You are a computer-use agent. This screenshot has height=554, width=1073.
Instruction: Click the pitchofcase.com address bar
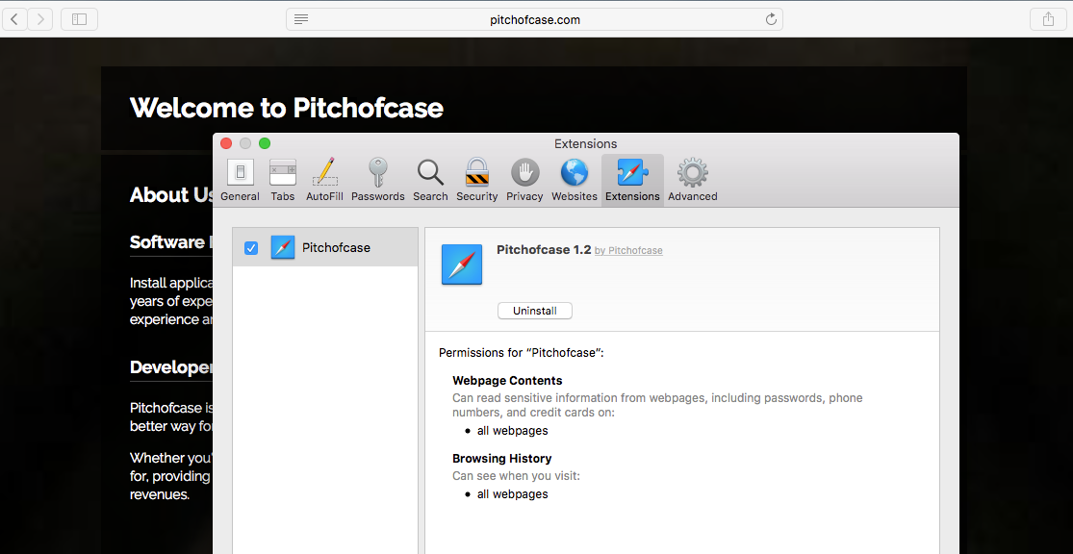pyautogui.click(x=535, y=19)
